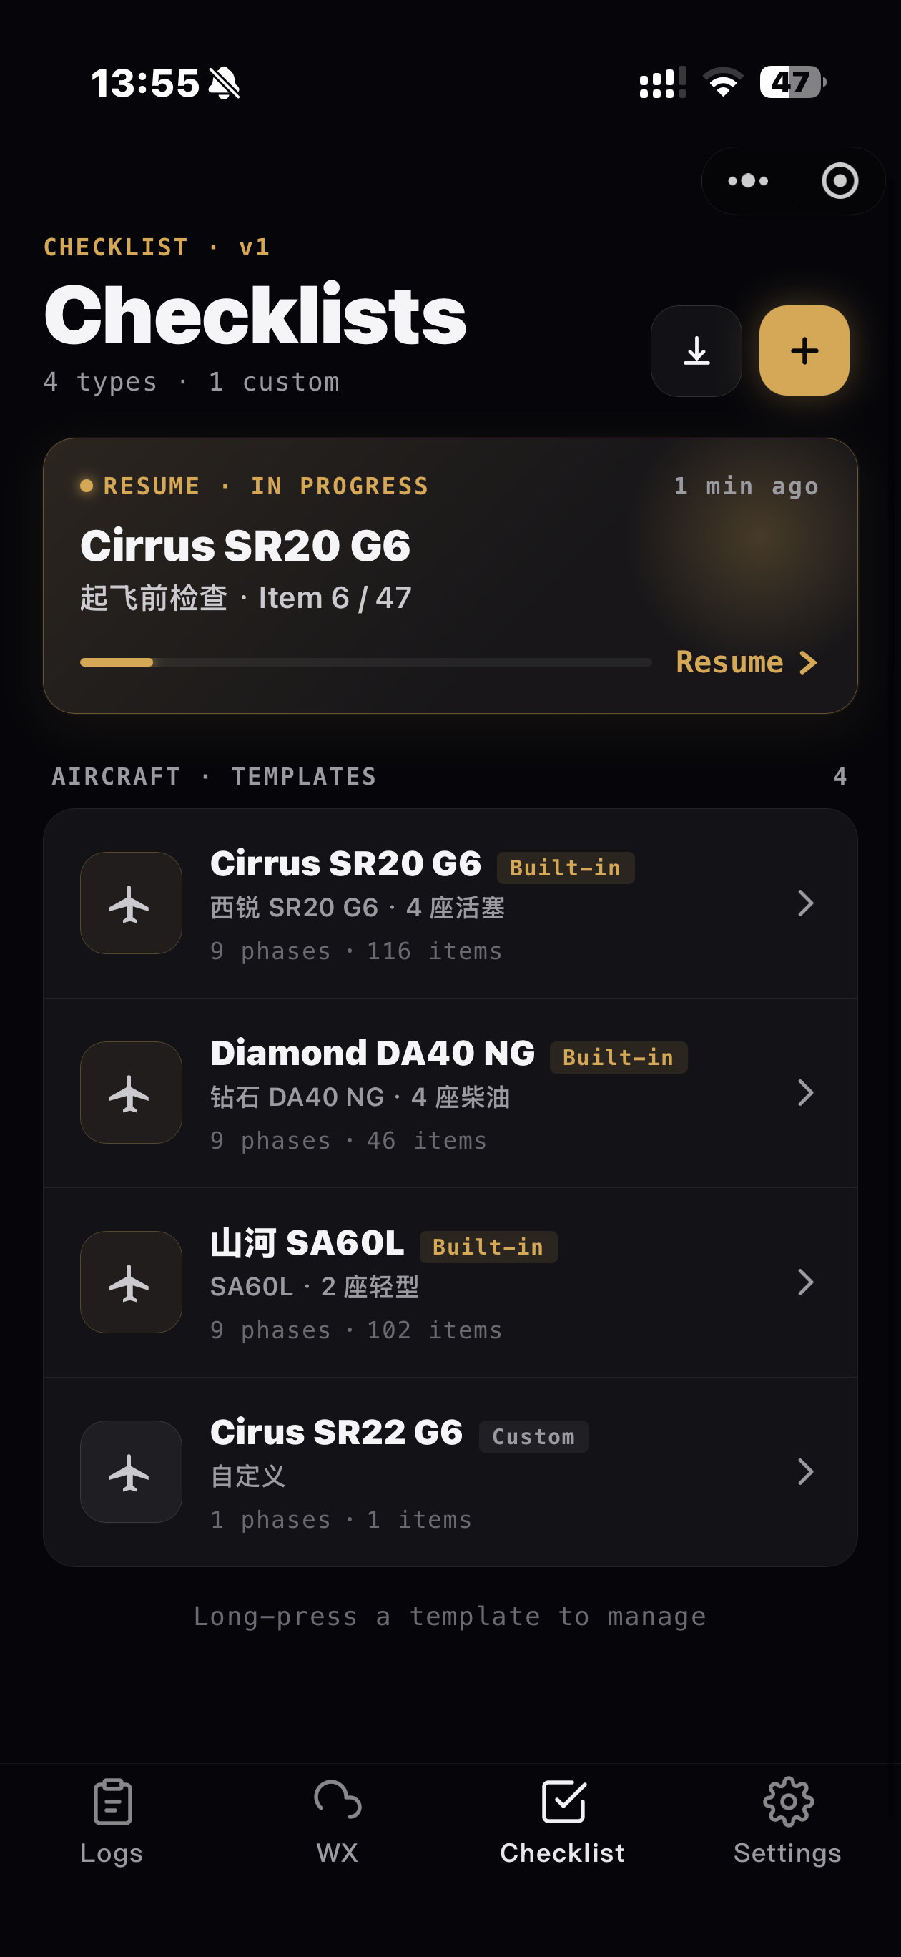
Task: Switch to the WX weather tab
Action: [x=338, y=1822]
